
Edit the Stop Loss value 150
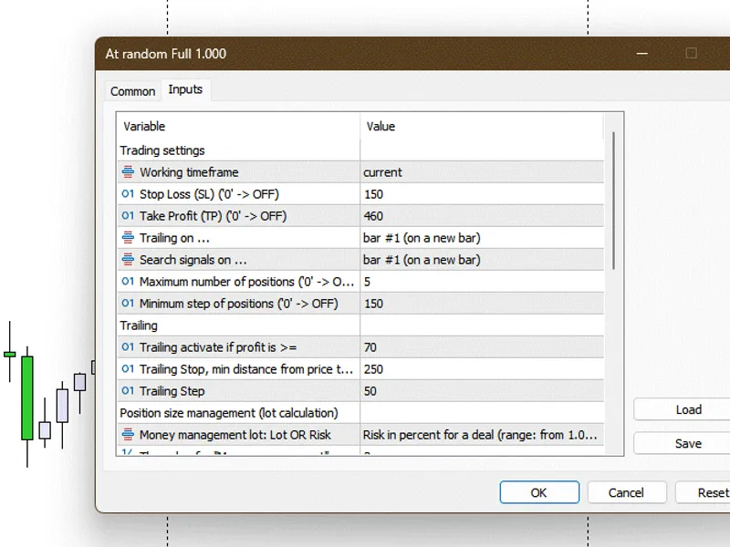pyautogui.click(x=482, y=194)
